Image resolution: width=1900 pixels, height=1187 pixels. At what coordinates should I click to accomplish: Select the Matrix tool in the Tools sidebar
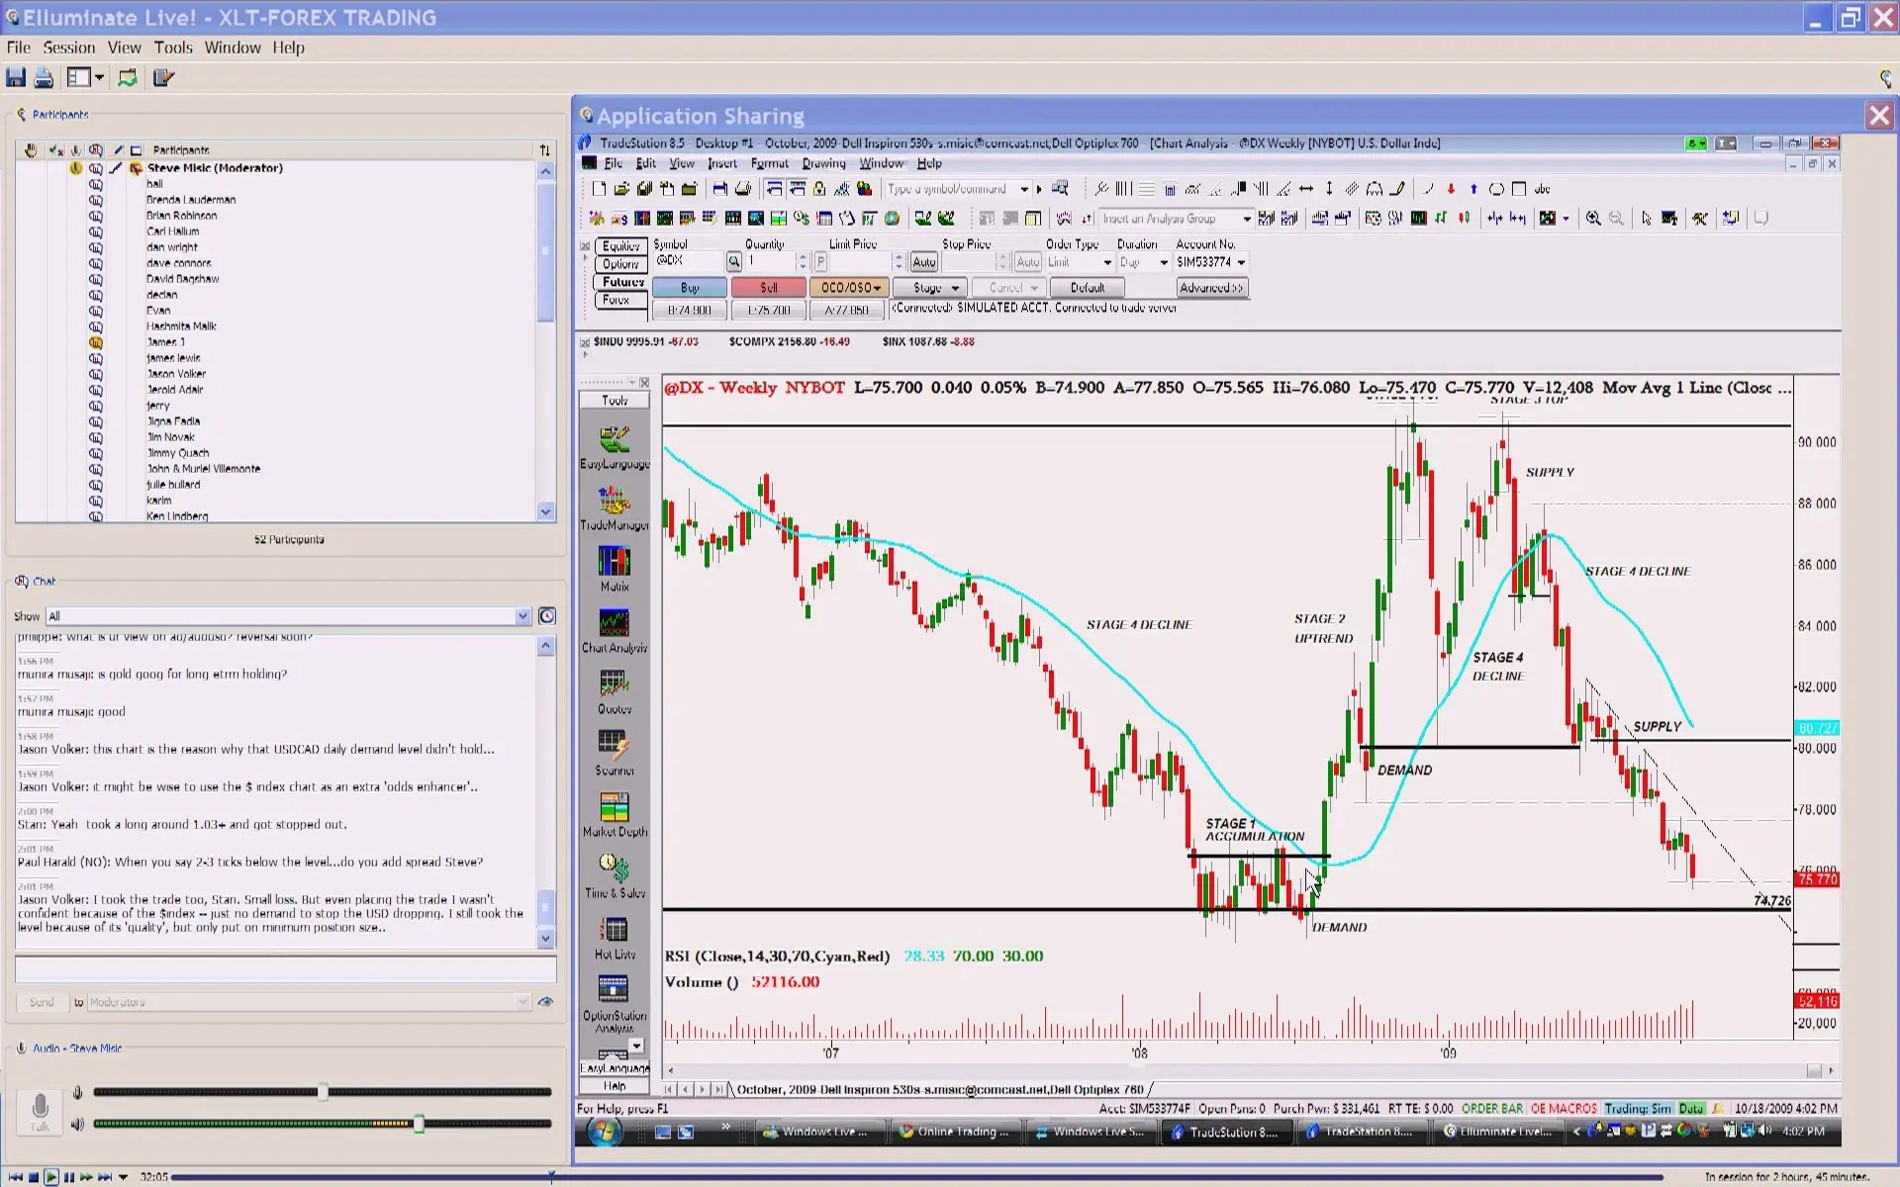(x=616, y=560)
